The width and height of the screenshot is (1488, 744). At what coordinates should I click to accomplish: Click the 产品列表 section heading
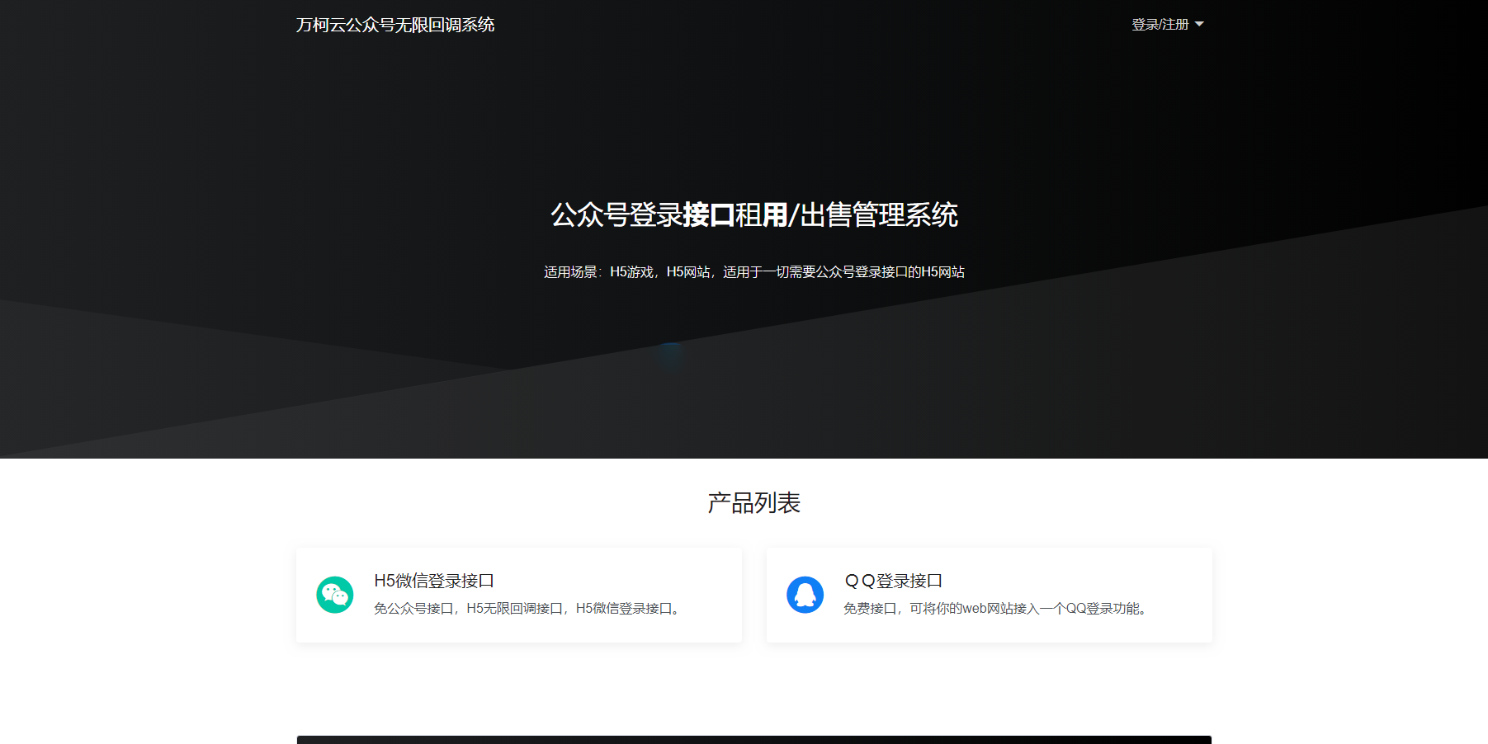753,502
